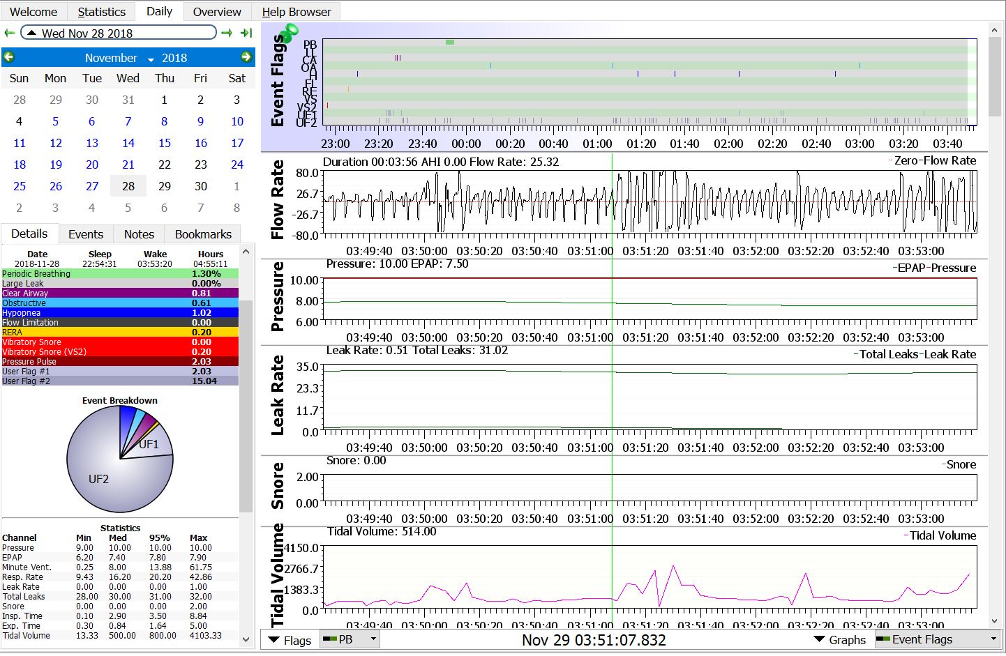Viewport: 1006px width, 656px height.
Task: Open the Notes tab
Action: point(139,234)
